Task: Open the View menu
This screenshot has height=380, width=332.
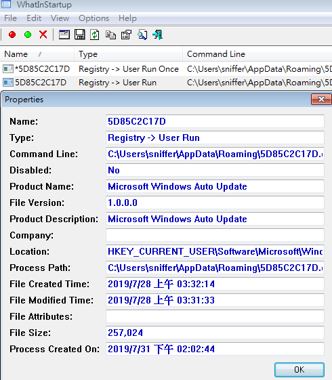Action: pos(60,18)
